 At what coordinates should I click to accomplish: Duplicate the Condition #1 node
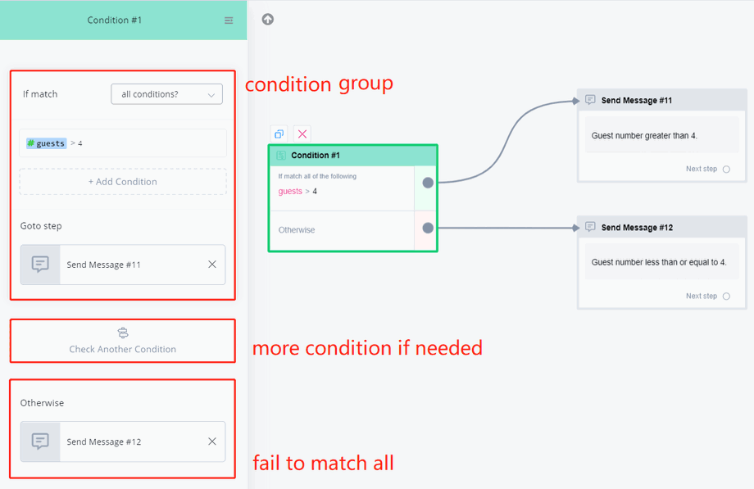[x=279, y=134]
